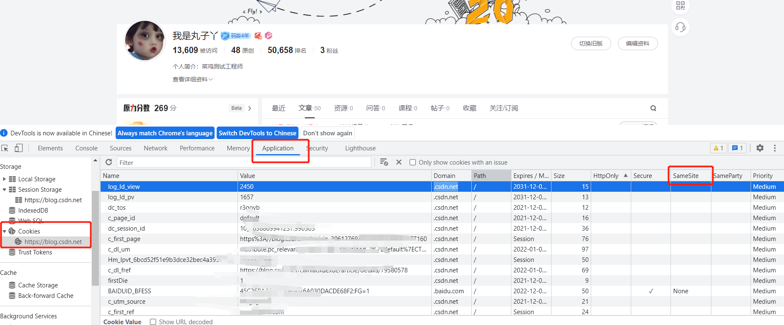Click the messages issue count badge

[737, 148]
